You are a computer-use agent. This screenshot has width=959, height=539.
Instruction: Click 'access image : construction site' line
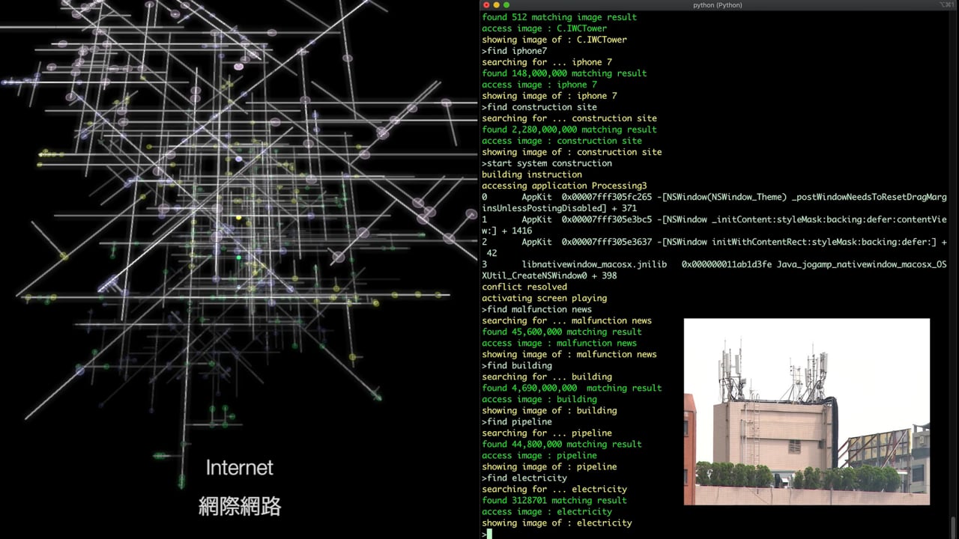pyautogui.click(x=562, y=141)
